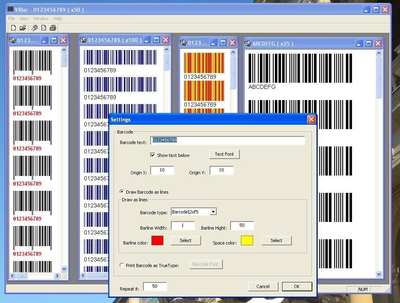Open the View menu

(x=24, y=19)
